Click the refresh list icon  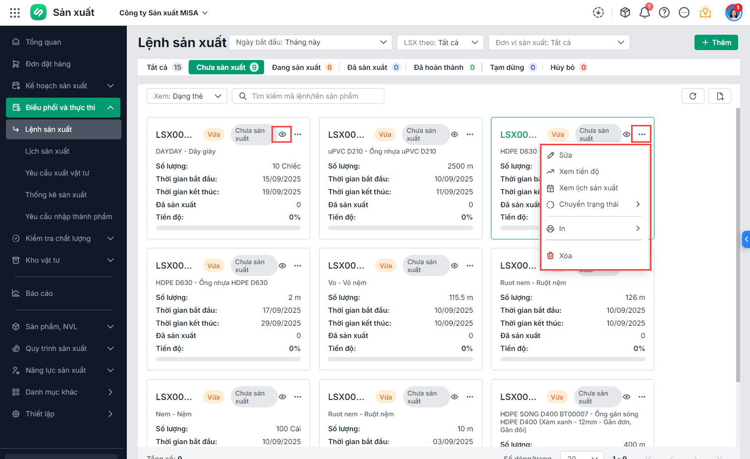coord(693,96)
